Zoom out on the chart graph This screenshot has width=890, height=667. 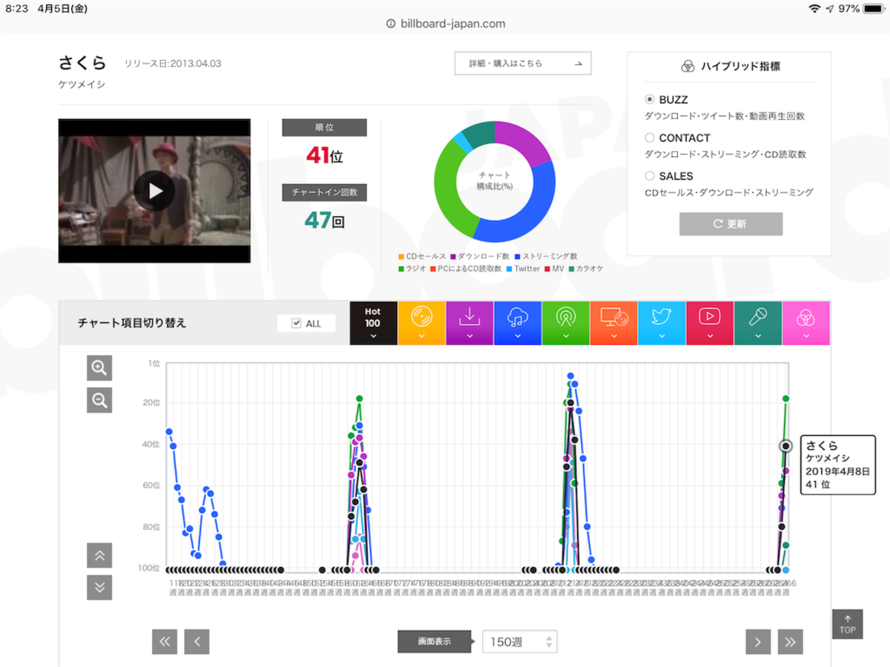click(x=99, y=400)
